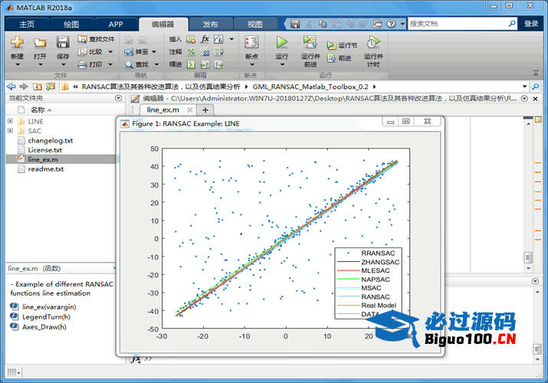Click the quick access save icon
This screenshot has height=383, width=548.
(x=295, y=24)
